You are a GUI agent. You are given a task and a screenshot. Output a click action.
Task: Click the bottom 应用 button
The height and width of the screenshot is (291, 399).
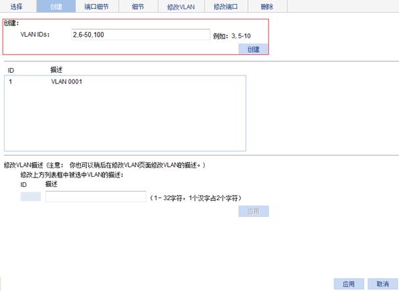point(349,284)
